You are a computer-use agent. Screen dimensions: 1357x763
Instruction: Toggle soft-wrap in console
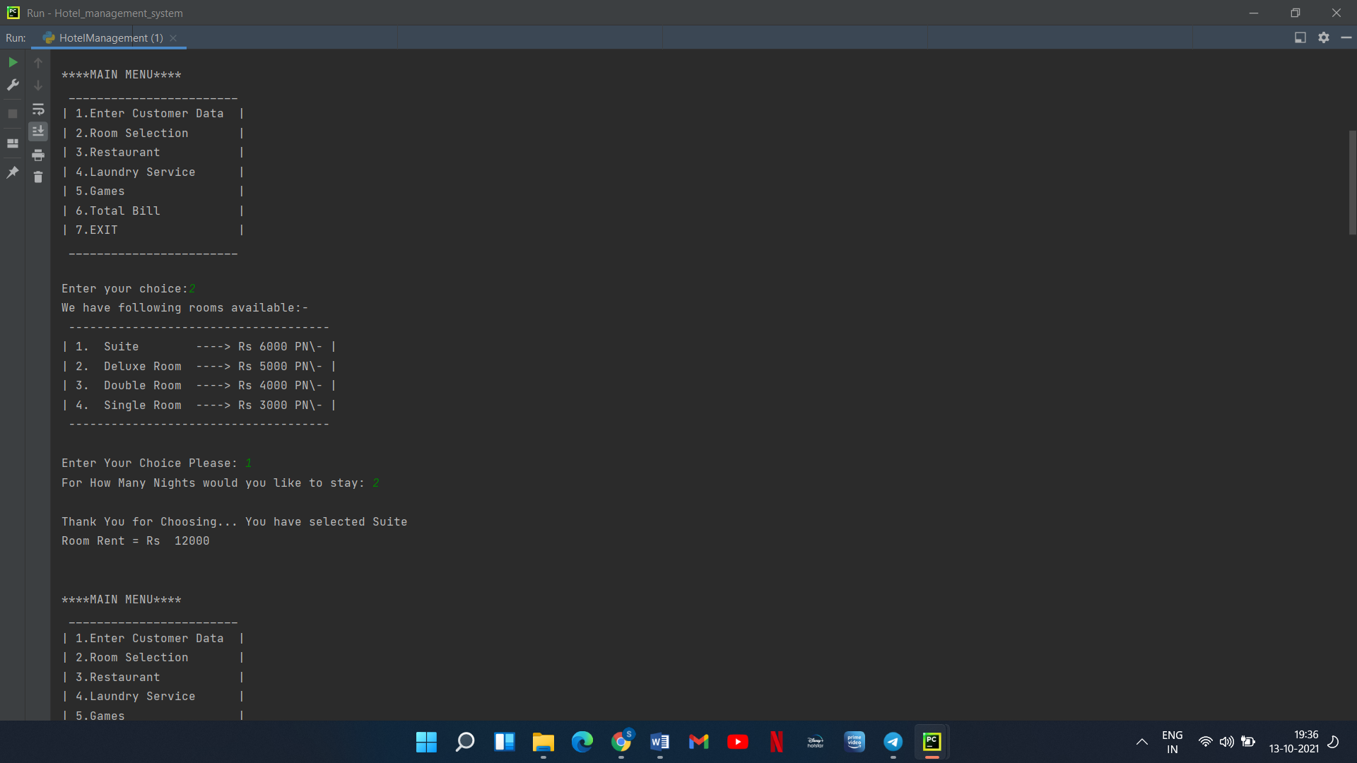38,110
